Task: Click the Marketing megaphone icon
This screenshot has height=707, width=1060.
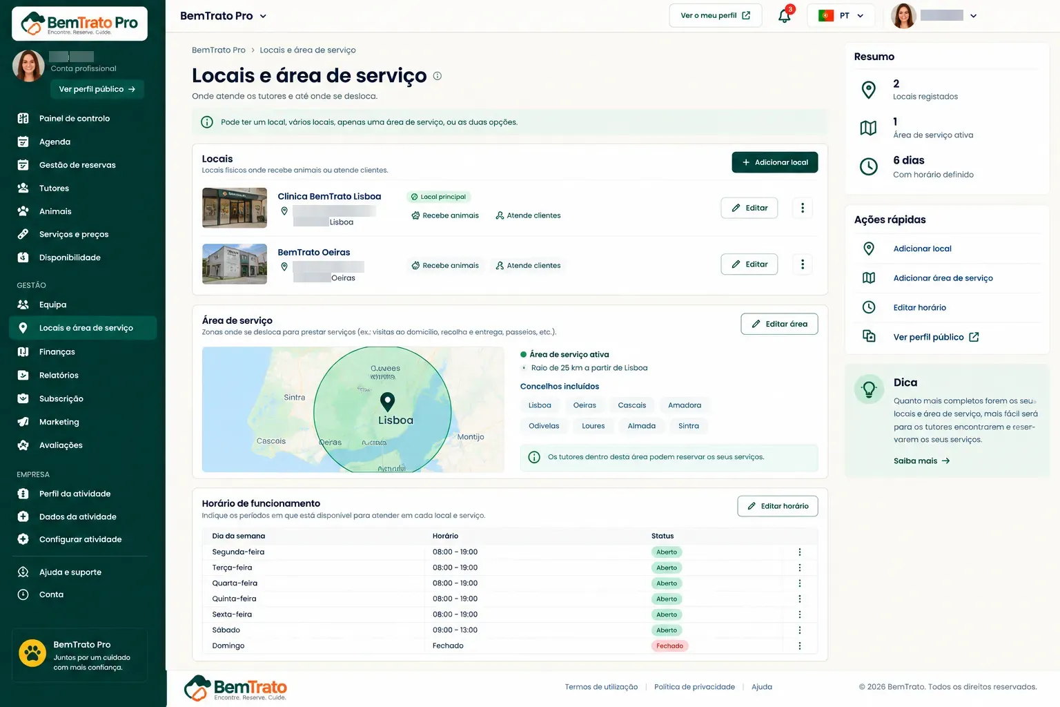Action: pos(23,422)
